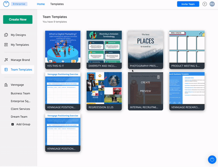Click PREVIEW on the hovered template
This screenshot has height=167, width=218.
click(x=145, y=91)
